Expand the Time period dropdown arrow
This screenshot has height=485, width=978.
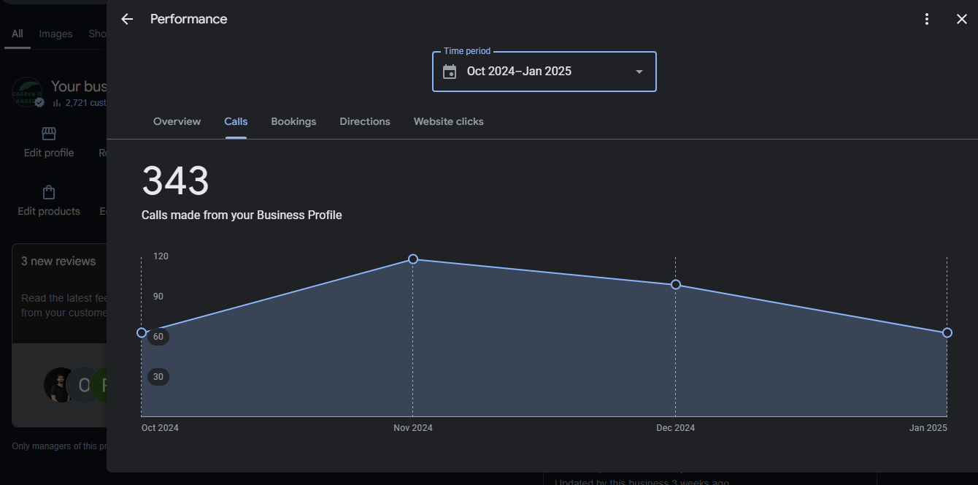click(x=639, y=72)
